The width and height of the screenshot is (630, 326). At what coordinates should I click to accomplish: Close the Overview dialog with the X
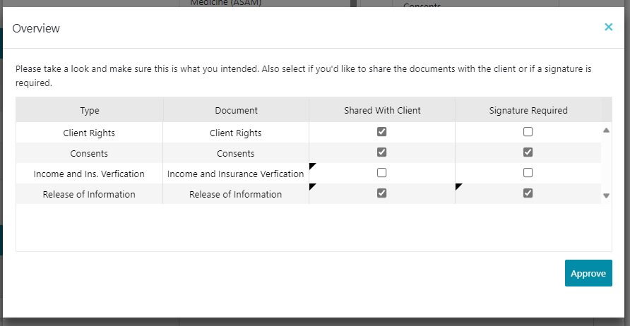(x=608, y=28)
